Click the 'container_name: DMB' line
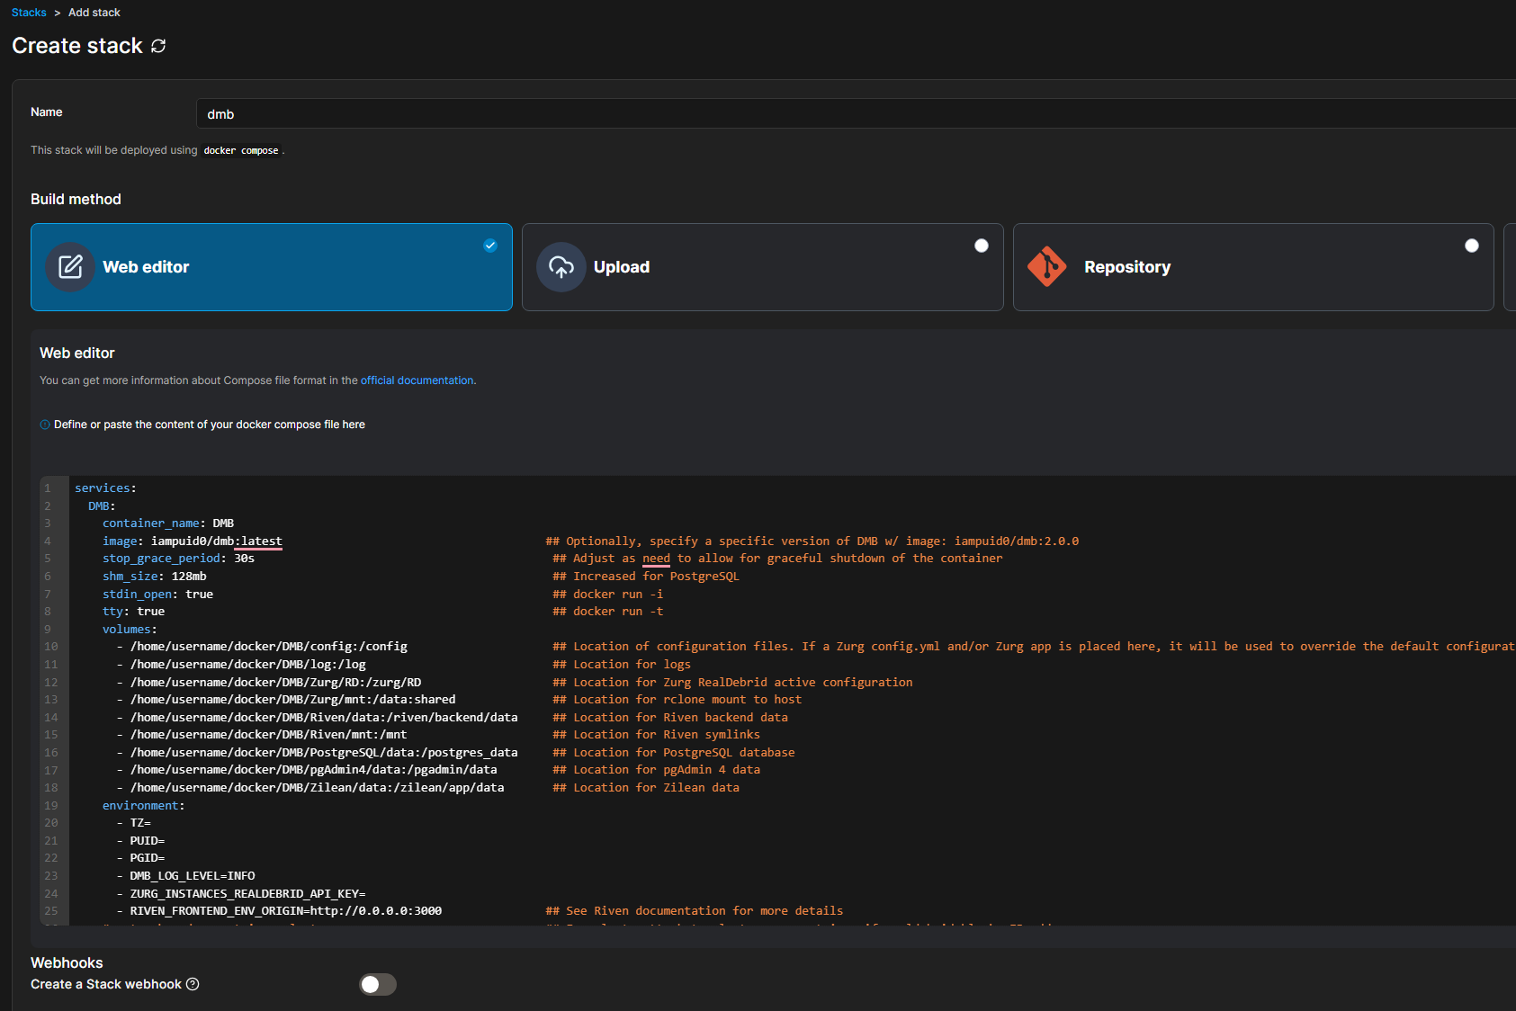 point(168,523)
